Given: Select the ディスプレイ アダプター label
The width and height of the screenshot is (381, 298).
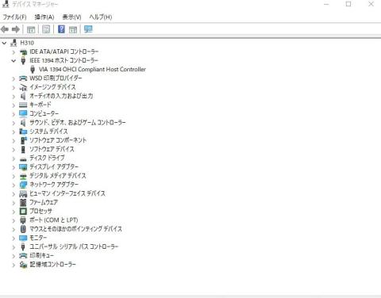Looking at the screenshot, I should pyautogui.click(x=54, y=167).
